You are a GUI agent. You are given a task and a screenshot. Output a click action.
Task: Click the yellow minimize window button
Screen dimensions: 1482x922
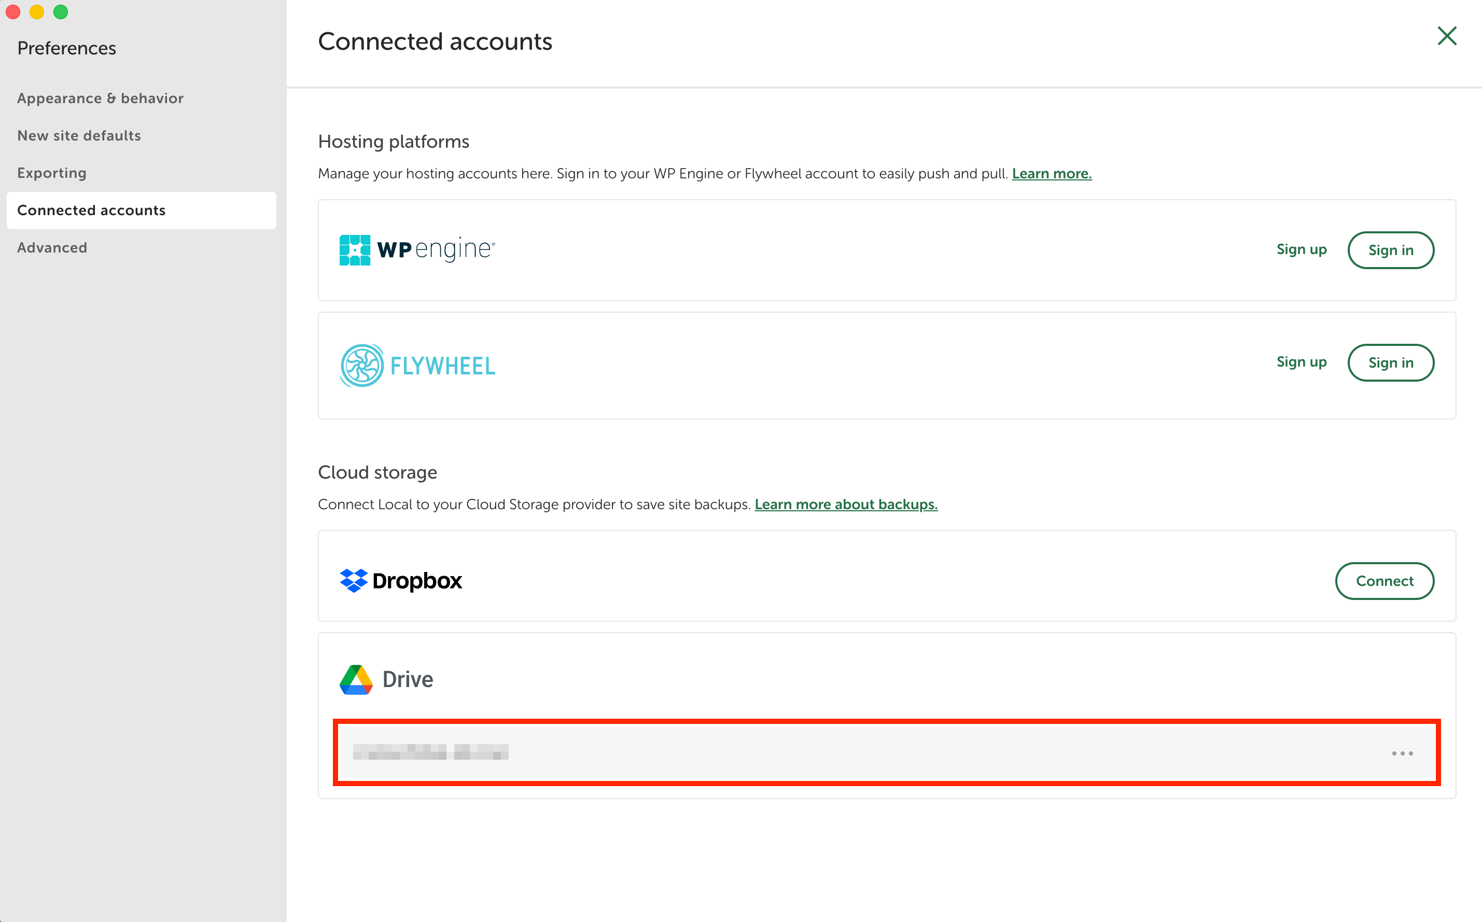pyautogui.click(x=37, y=12)
